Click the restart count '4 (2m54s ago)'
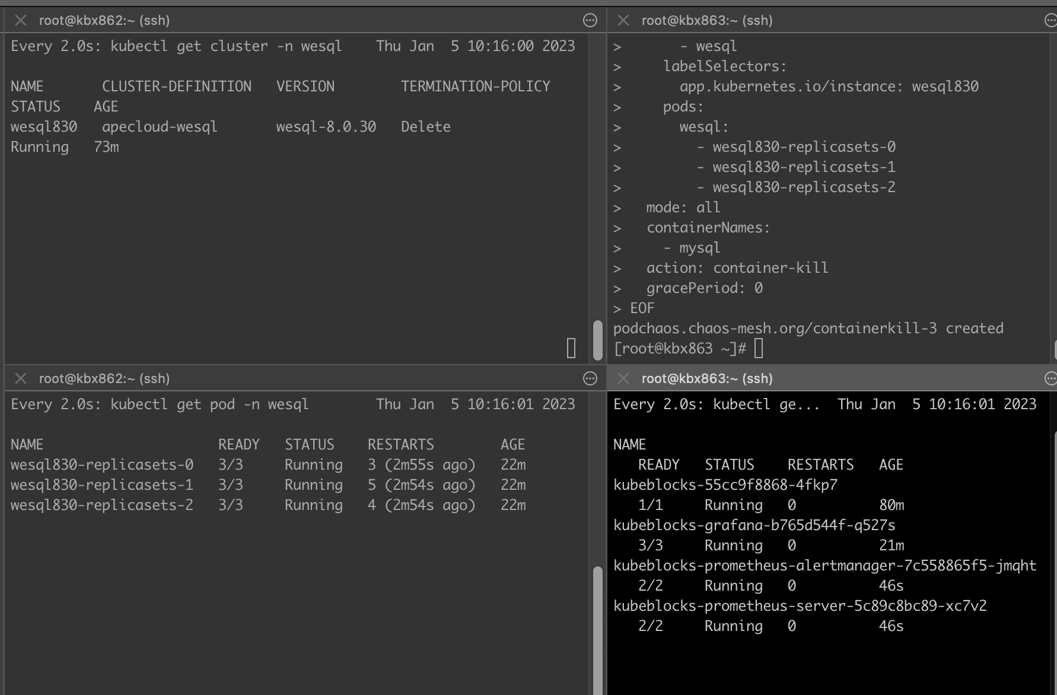The height and width of the screenshot is (695, 1057). tap(422, 505)
